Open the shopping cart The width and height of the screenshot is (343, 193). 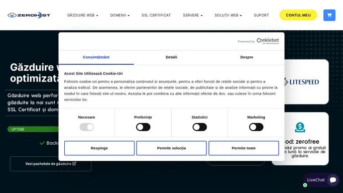tap(329, 15)
